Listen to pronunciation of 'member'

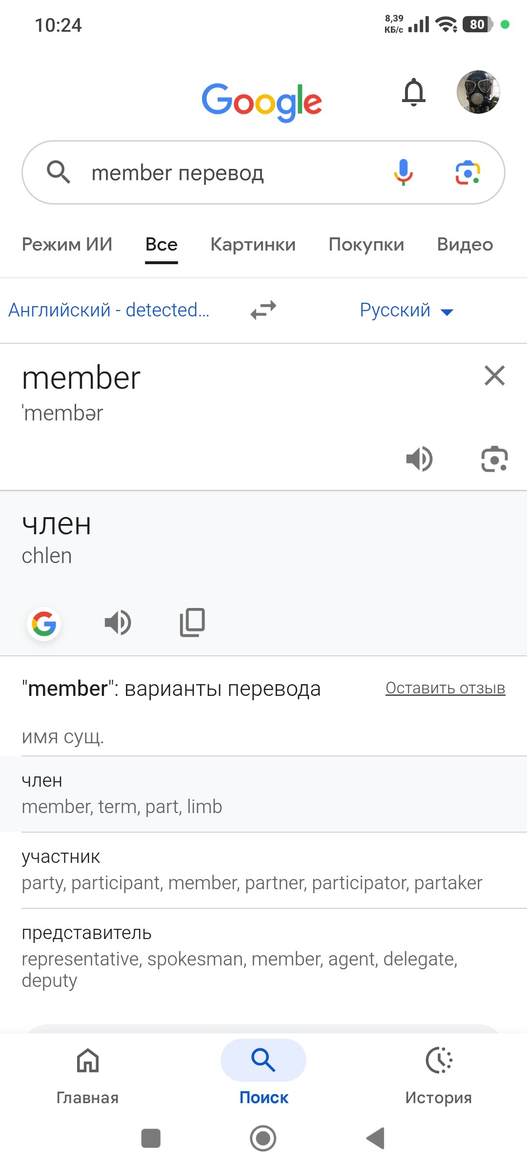[419, 459]
